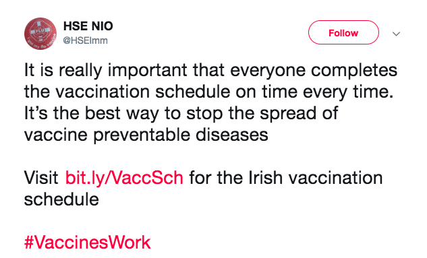Show the tweet menu using the down chevron
Viewport: 427px width, 258px height.
tap(396, 34)
